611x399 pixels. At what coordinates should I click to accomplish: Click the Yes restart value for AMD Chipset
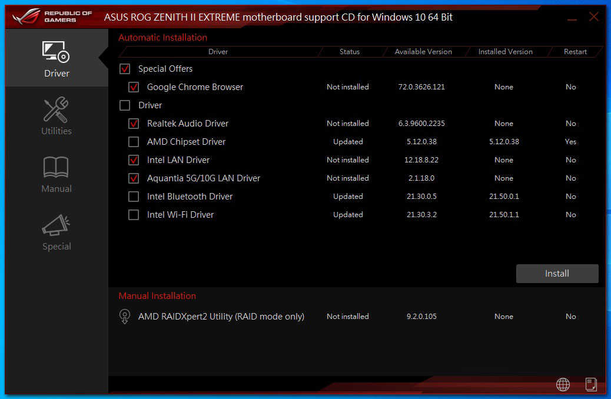pos(570,142)
